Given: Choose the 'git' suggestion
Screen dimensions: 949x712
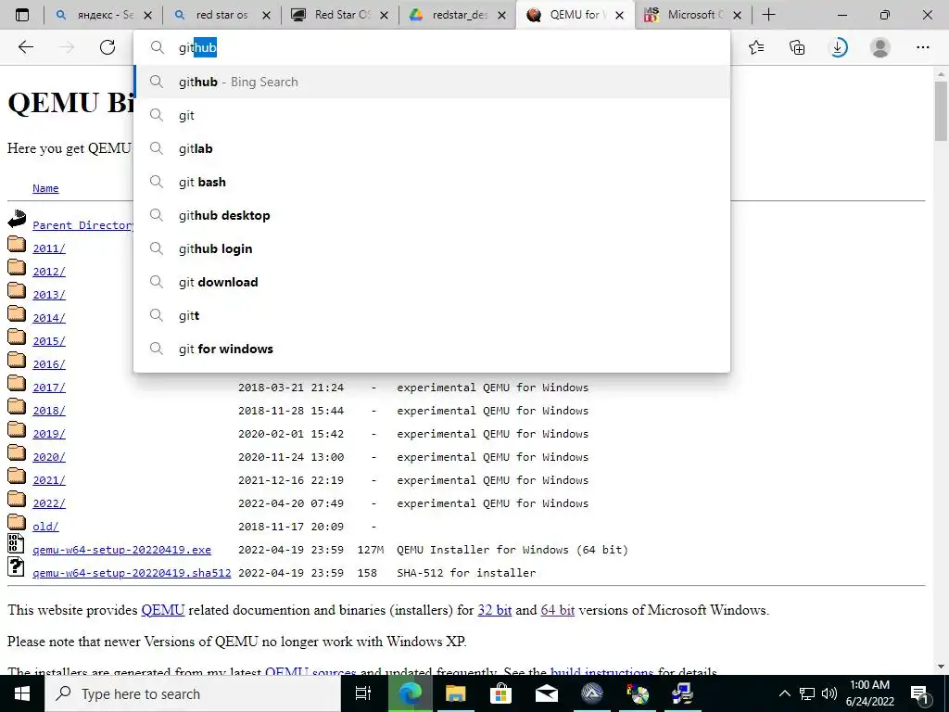Looking at the screenshot, I should [432, 115].
